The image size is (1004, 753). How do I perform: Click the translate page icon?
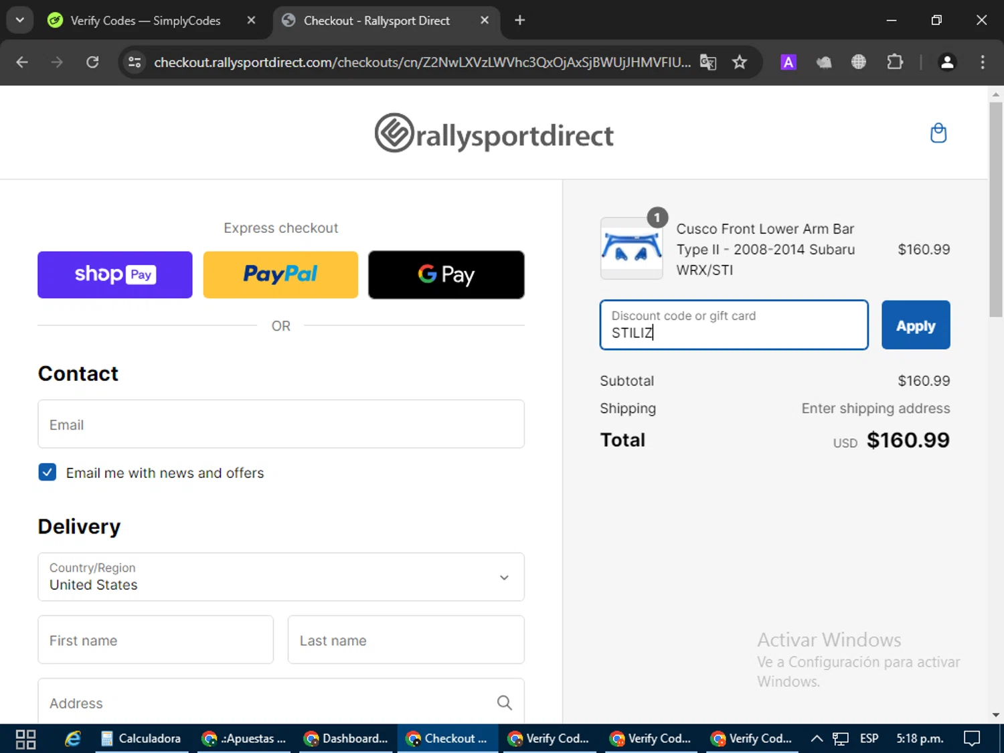(x=708, y=62)
